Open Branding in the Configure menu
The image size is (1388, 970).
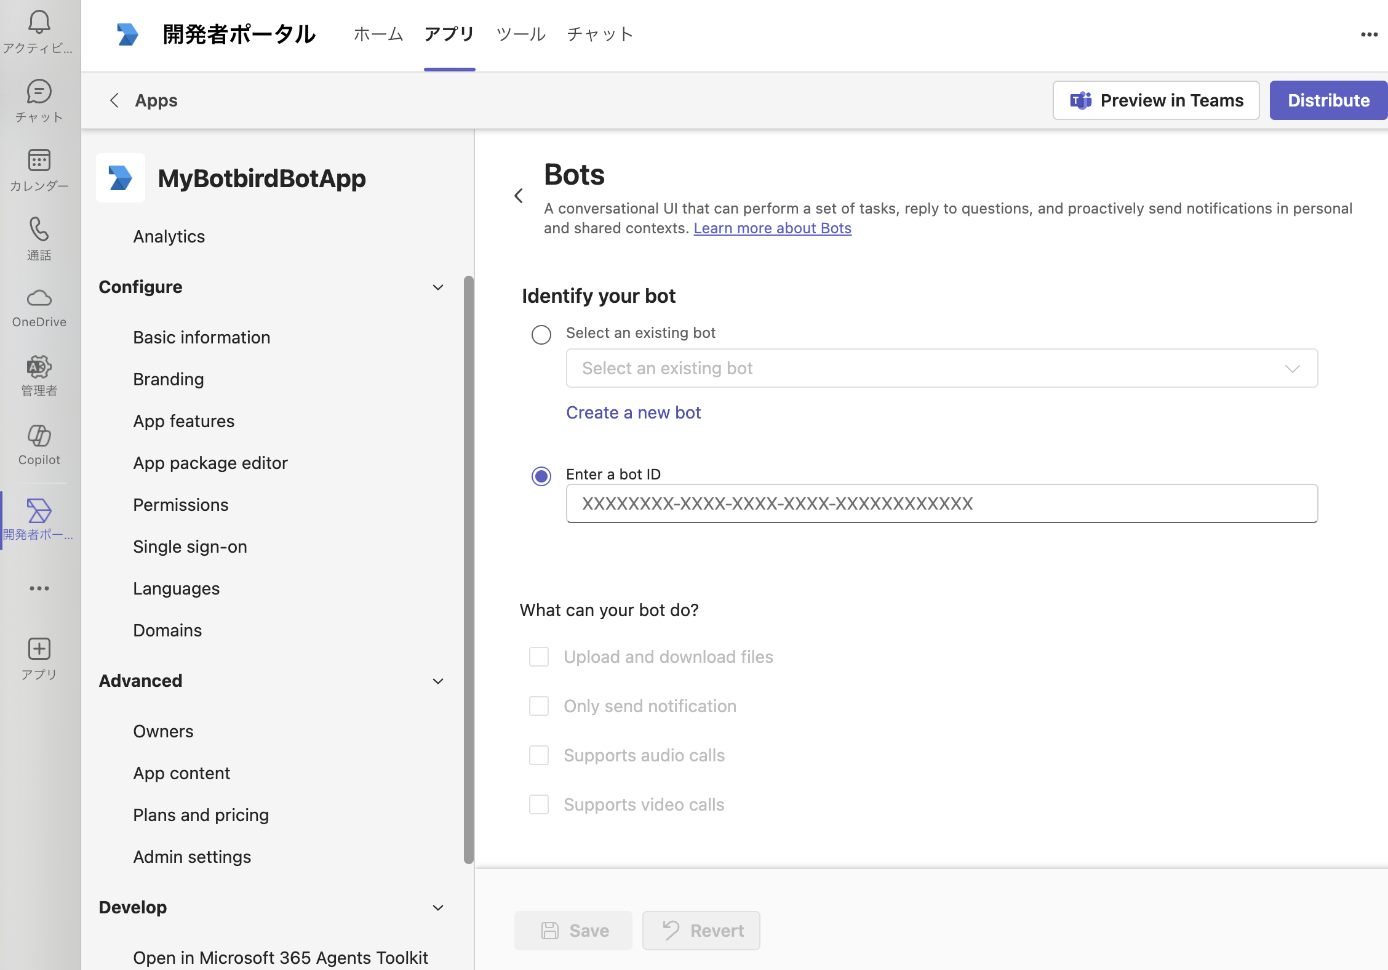168,379
